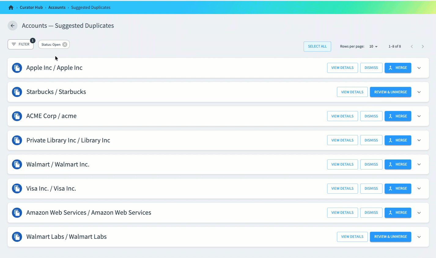Screen dimensions: 436x258
Task: Expand the Starbucks row
Action: pyautogui.click(x=419, y=92)
